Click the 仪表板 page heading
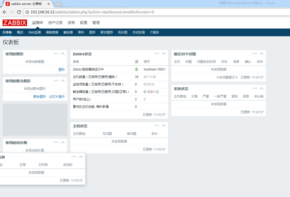The image size is (290, 197). point(10,42)
